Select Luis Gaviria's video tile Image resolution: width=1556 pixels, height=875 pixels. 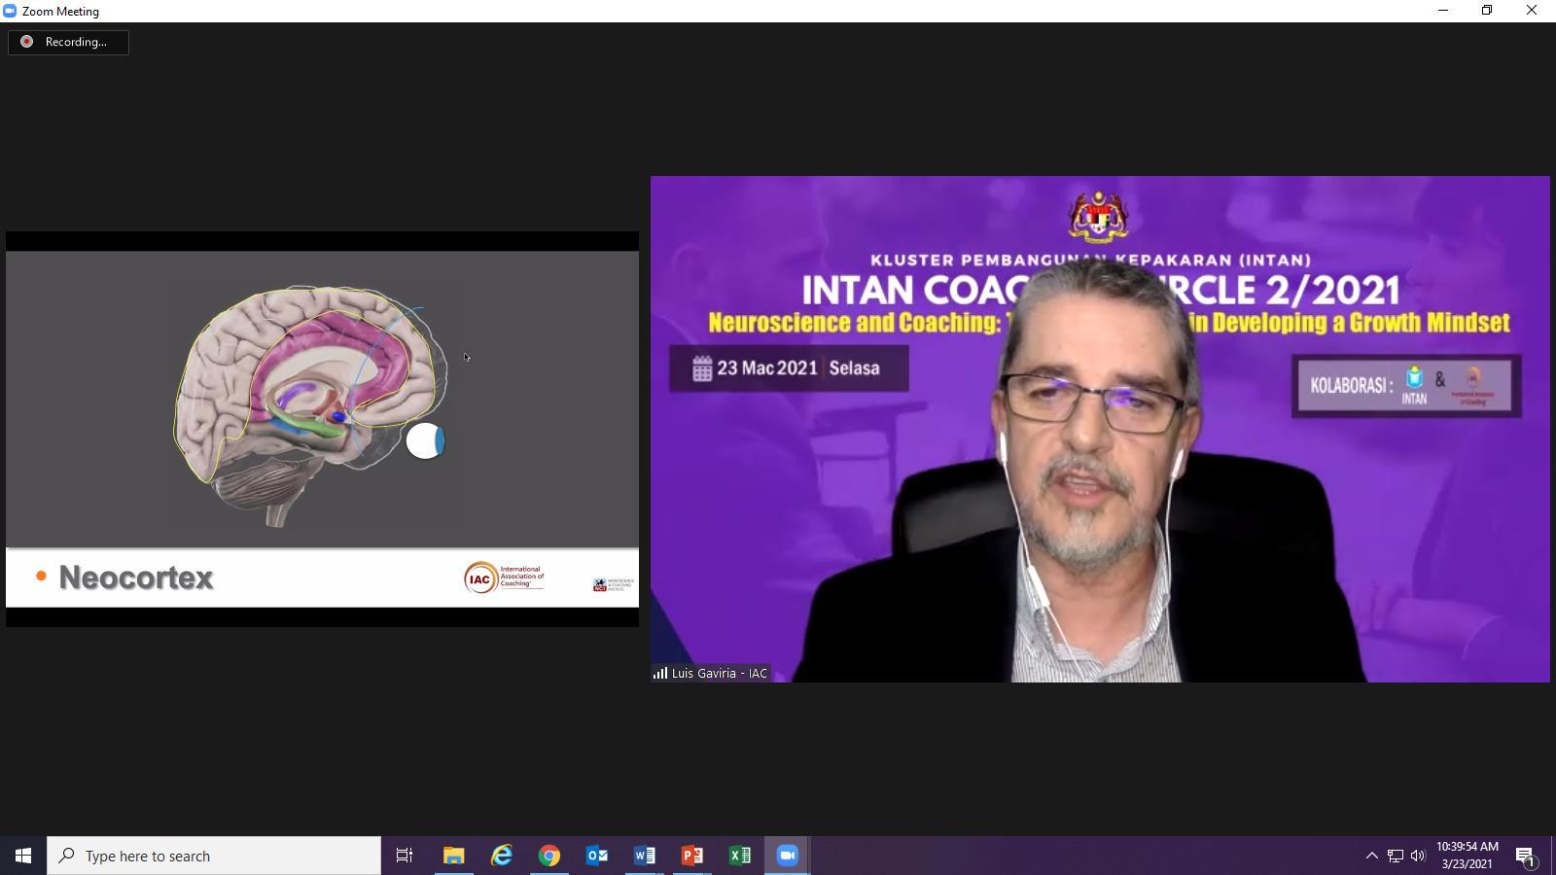(1100, 429)
